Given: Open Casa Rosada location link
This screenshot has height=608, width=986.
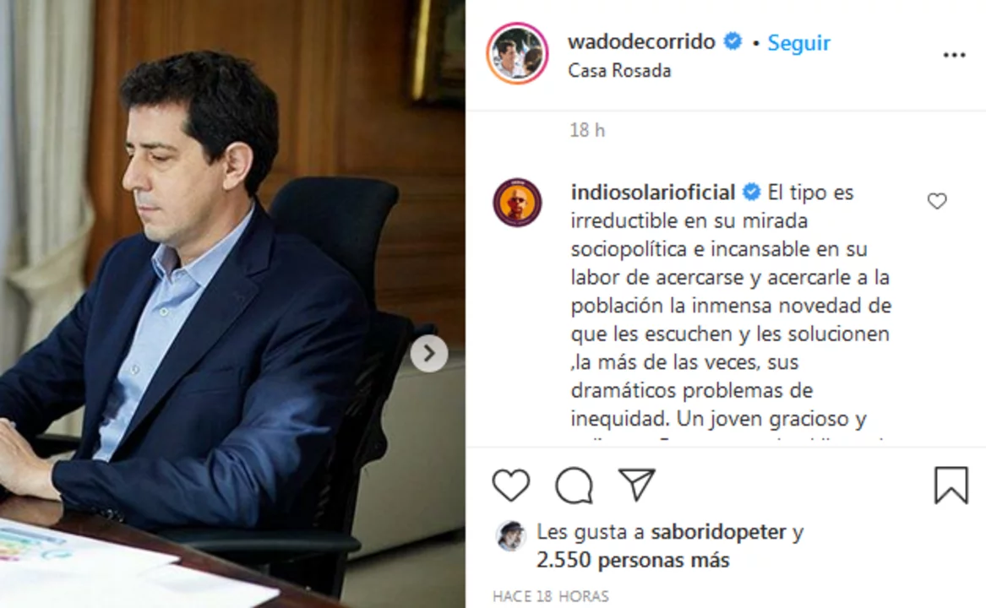Looking at the screenshot, I should pos(619,70).
